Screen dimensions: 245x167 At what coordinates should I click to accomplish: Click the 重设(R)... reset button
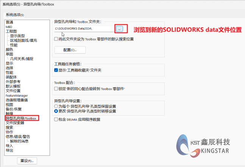click(27, 161)
